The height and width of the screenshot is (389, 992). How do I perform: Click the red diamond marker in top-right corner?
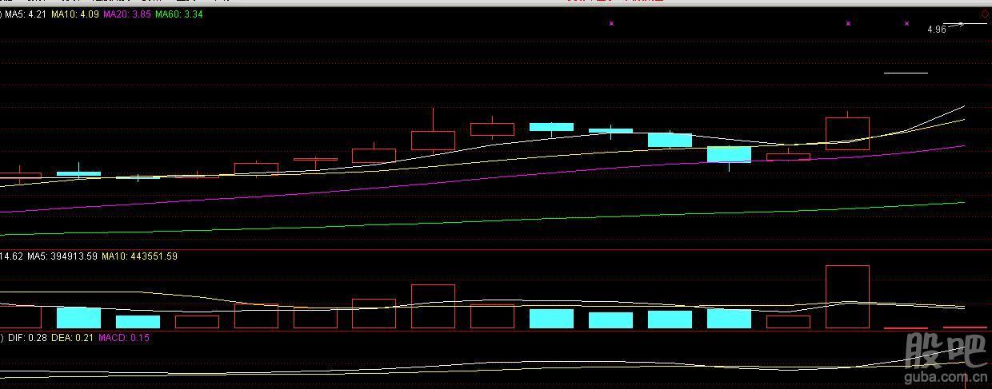984,13
